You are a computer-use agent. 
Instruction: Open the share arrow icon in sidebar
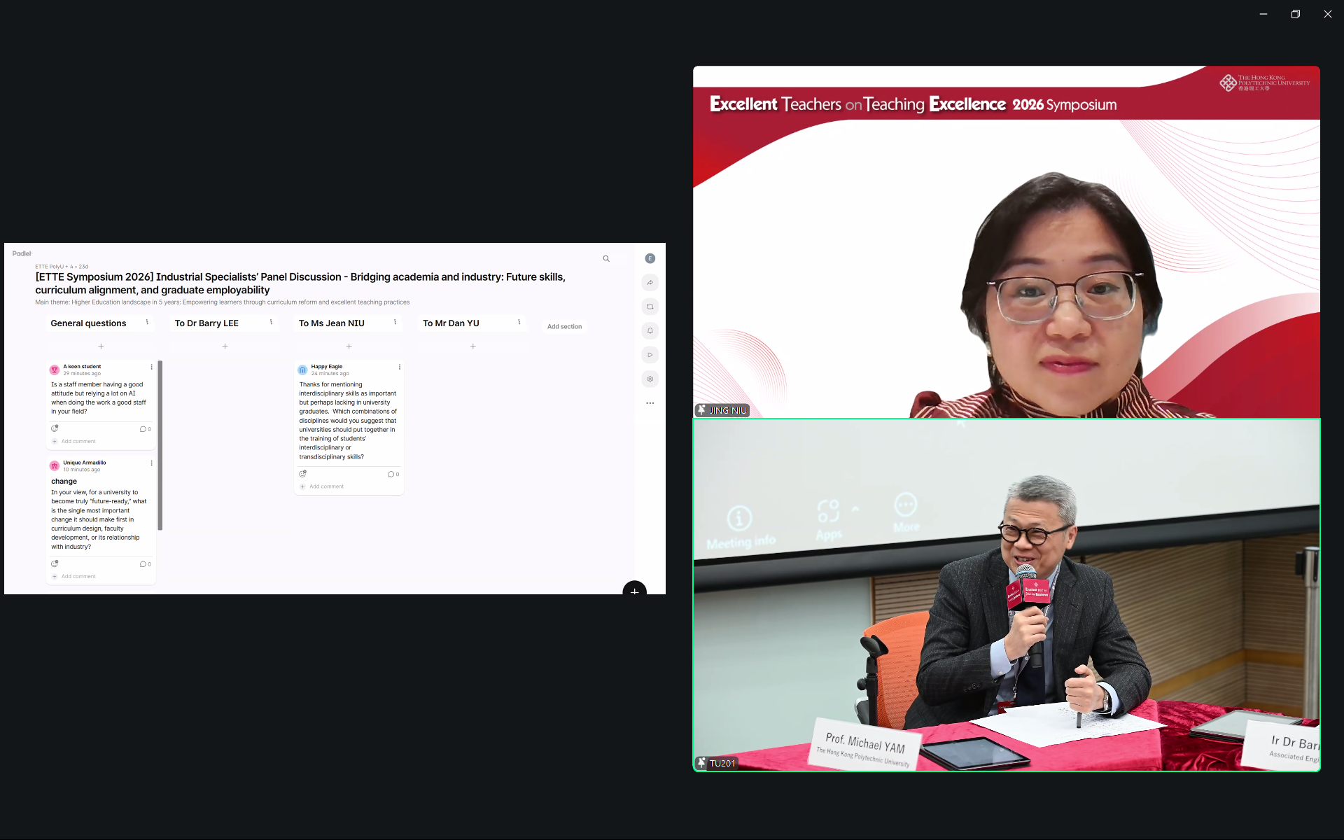pyautogui.click(x=650, y=283)
